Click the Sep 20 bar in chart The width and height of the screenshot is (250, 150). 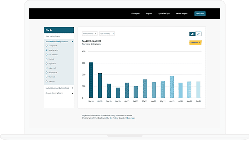(x=91, y=80)
